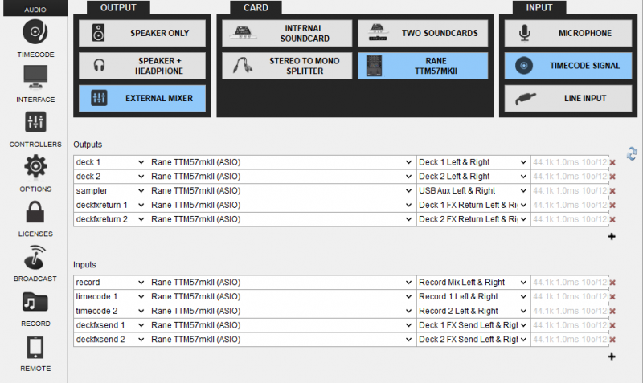Open record row soundcard dropdown

click(282, 283)
